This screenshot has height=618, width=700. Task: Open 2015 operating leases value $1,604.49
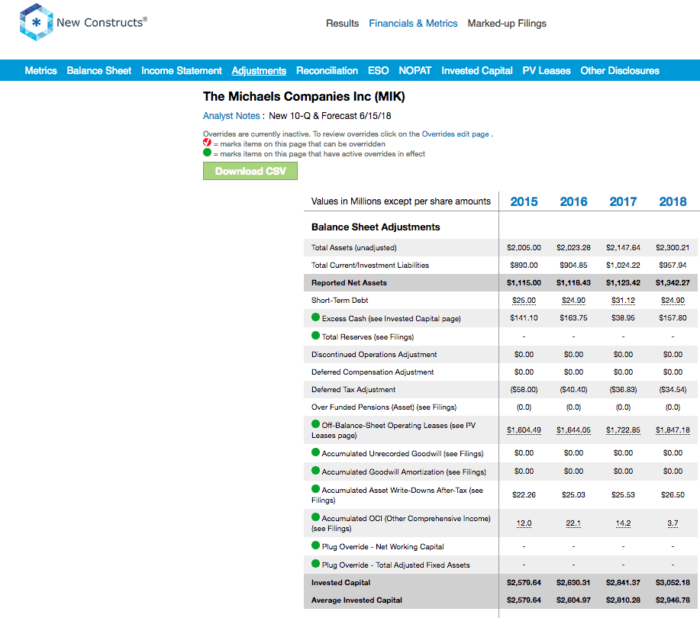pyautogui.click(x=524, y=430)
